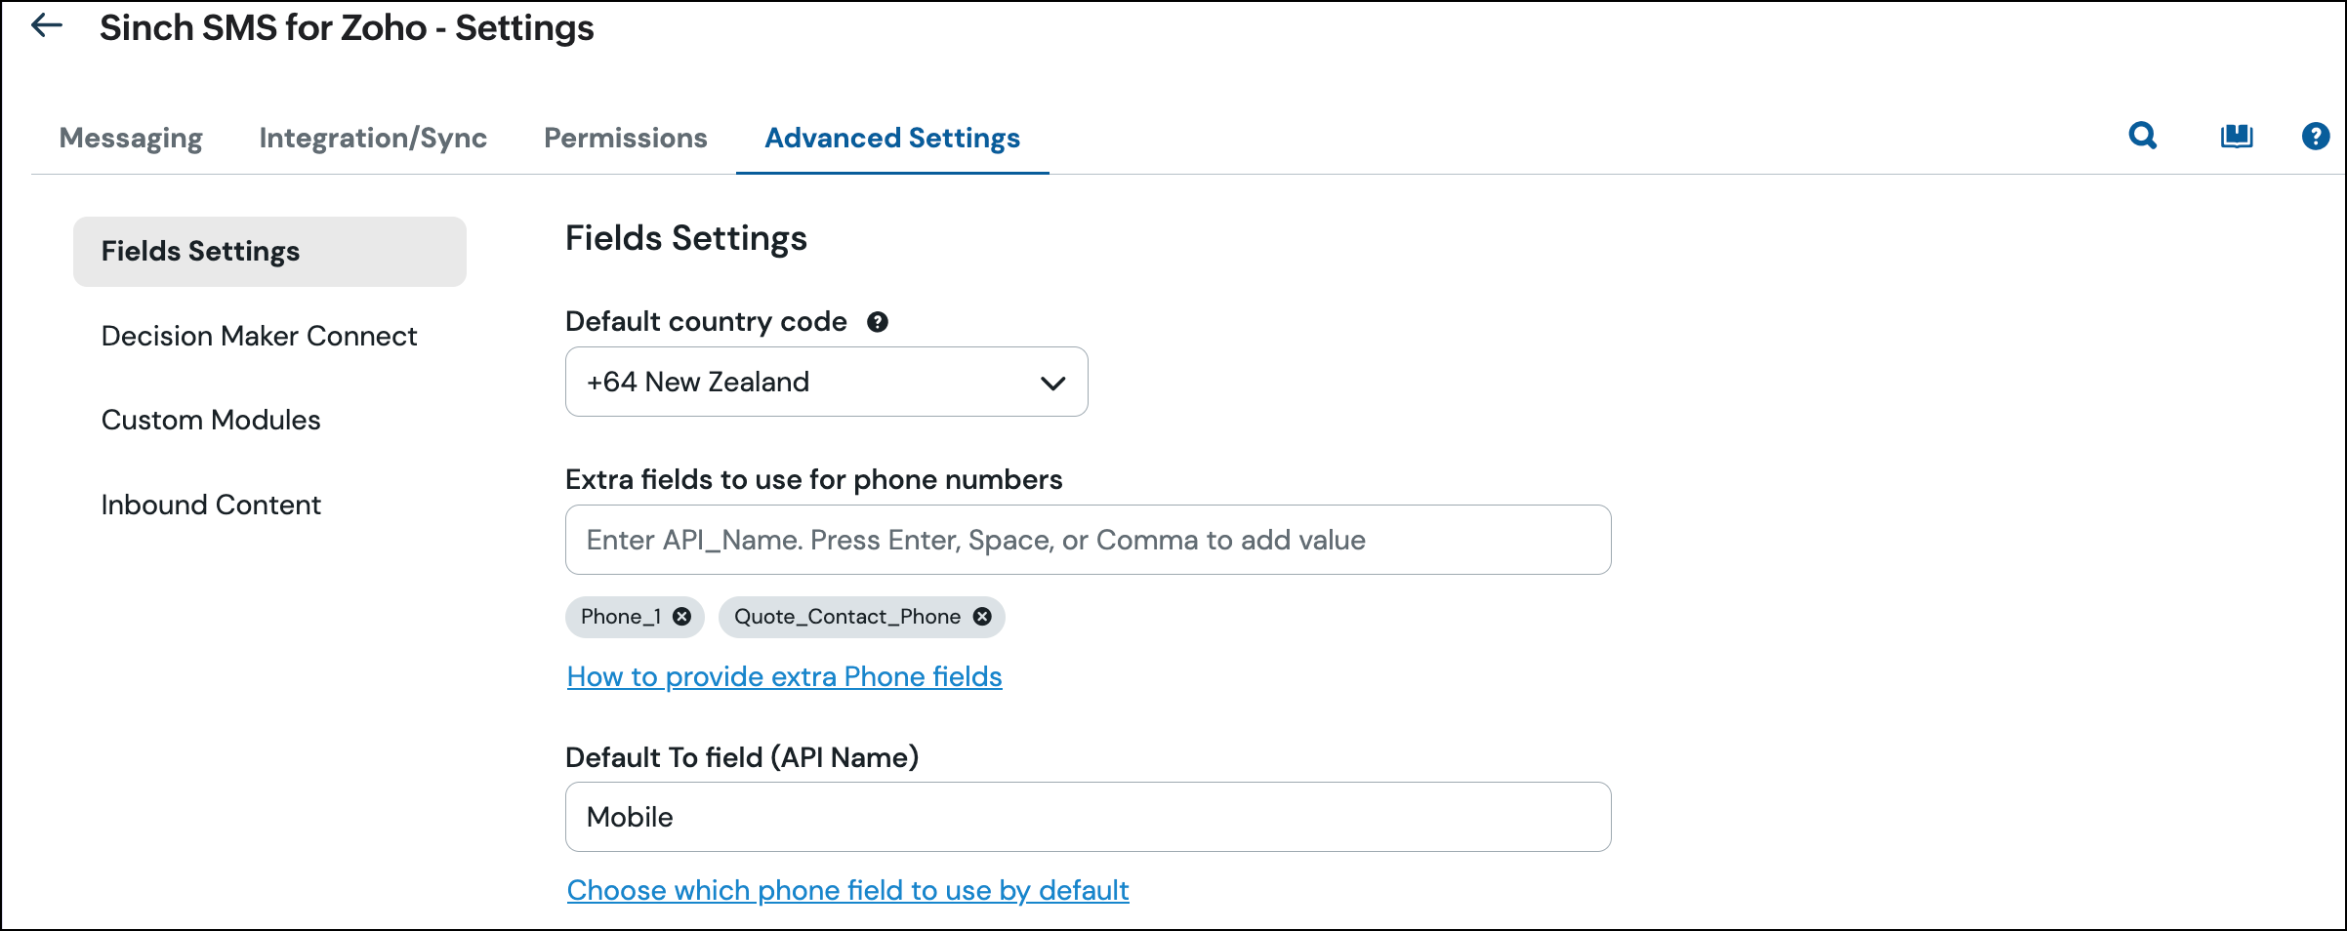
Task: Select Custom Modules in the sidebar
Action: pos(210,420)
